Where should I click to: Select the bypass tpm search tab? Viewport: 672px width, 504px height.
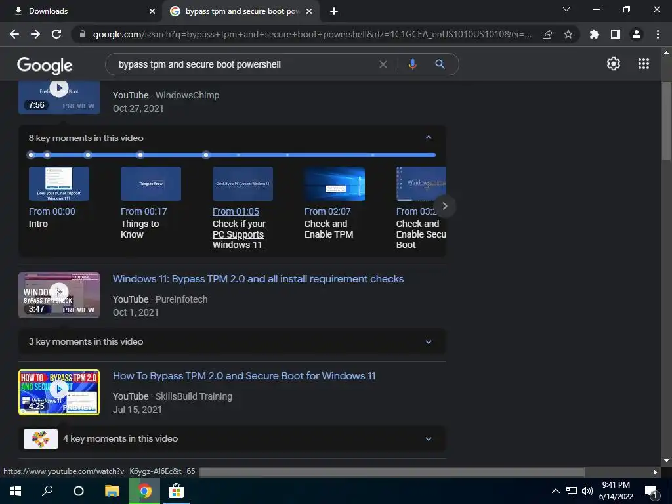pos(242,11)
